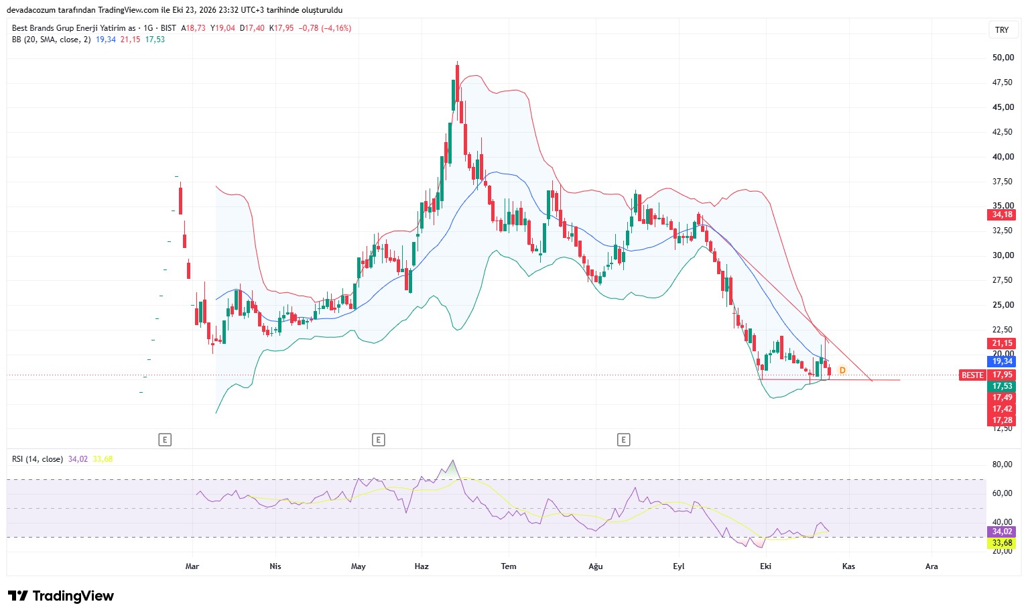Click the A18,73 open value in header
Image resolution: width=1028 pixels, height=616 pixels.
[194, 28]
